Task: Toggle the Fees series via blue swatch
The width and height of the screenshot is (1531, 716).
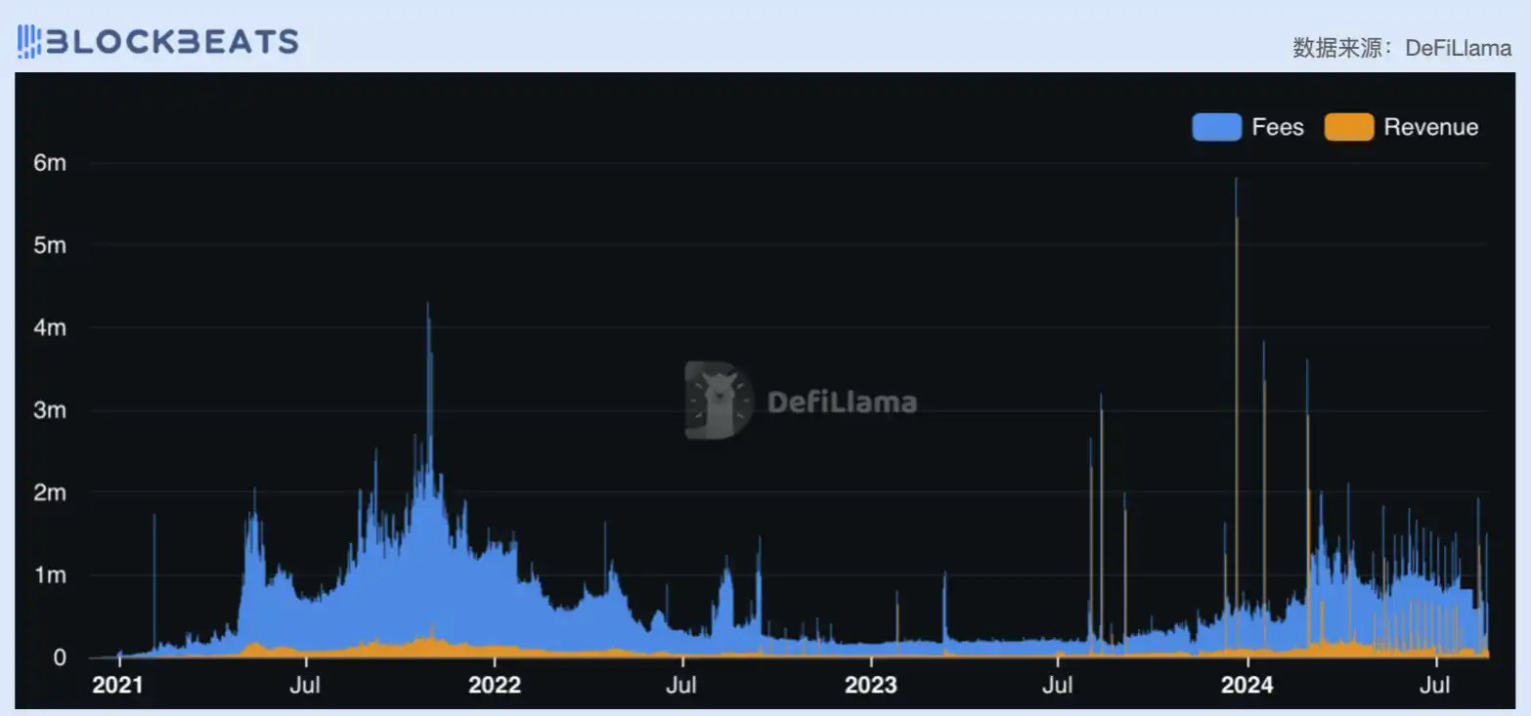Action: coord(1216,127)
